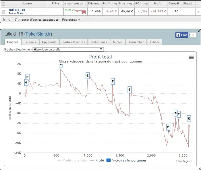
Task: Click the Facebook Like button
Action: pos(182,35)
